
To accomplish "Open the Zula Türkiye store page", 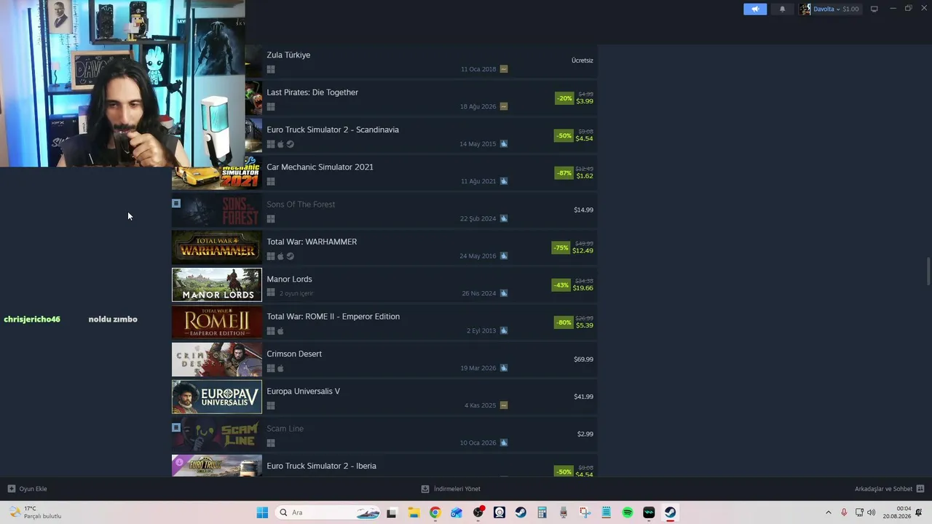I will [288, 55].
